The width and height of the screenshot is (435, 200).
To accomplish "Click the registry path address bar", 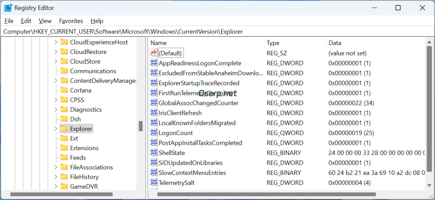I will (217, 31).
